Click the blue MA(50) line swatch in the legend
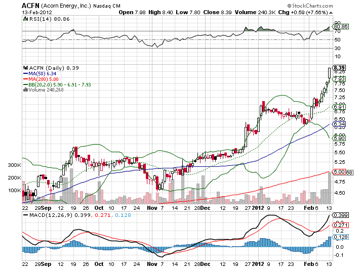This screenshot has width=359, height=271. [26, 74]
